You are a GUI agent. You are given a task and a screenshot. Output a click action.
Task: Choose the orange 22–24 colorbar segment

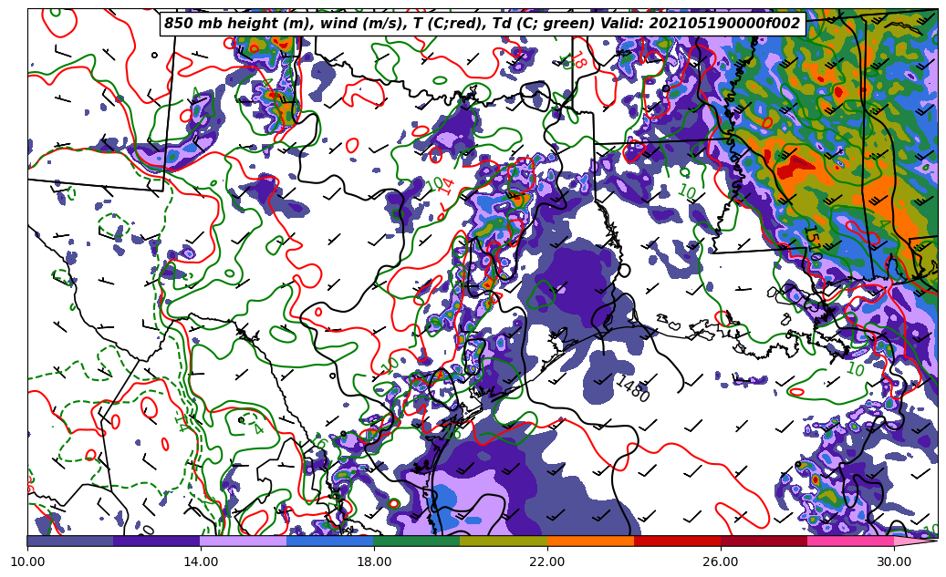click(590, 541)
